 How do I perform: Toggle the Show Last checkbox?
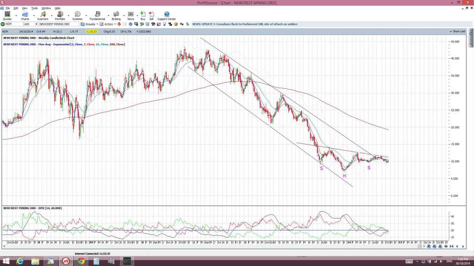pos(451,31)
